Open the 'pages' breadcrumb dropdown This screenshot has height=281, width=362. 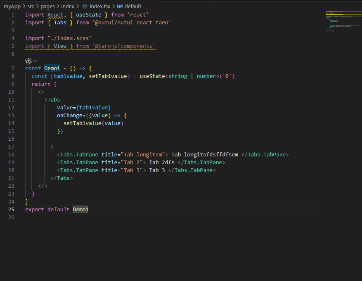(x=47, y=6)
